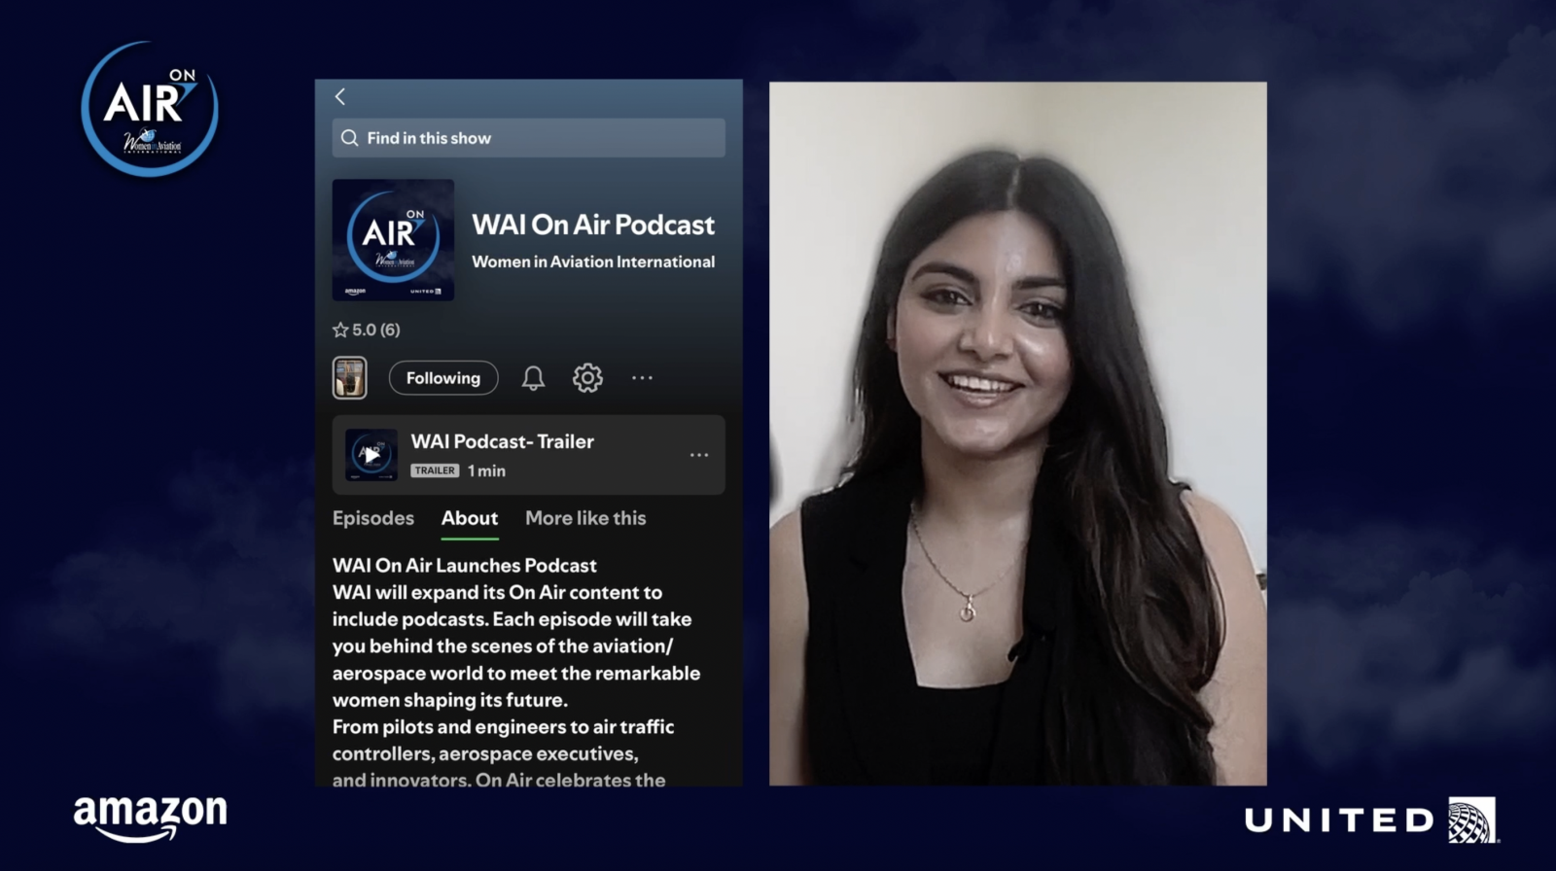
Task: Toggle the Following button
Action: pos(443,378)
